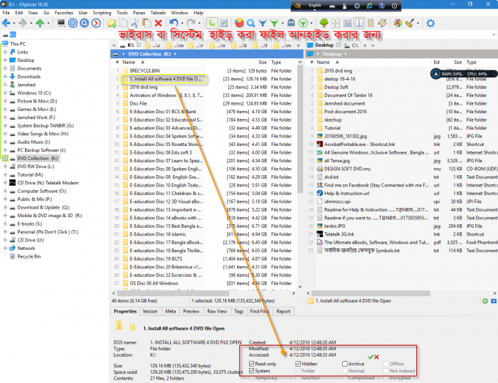The image size is (498, 383).
Task: Click the checkbox selection toolbar icon
Action: (224, 23)
